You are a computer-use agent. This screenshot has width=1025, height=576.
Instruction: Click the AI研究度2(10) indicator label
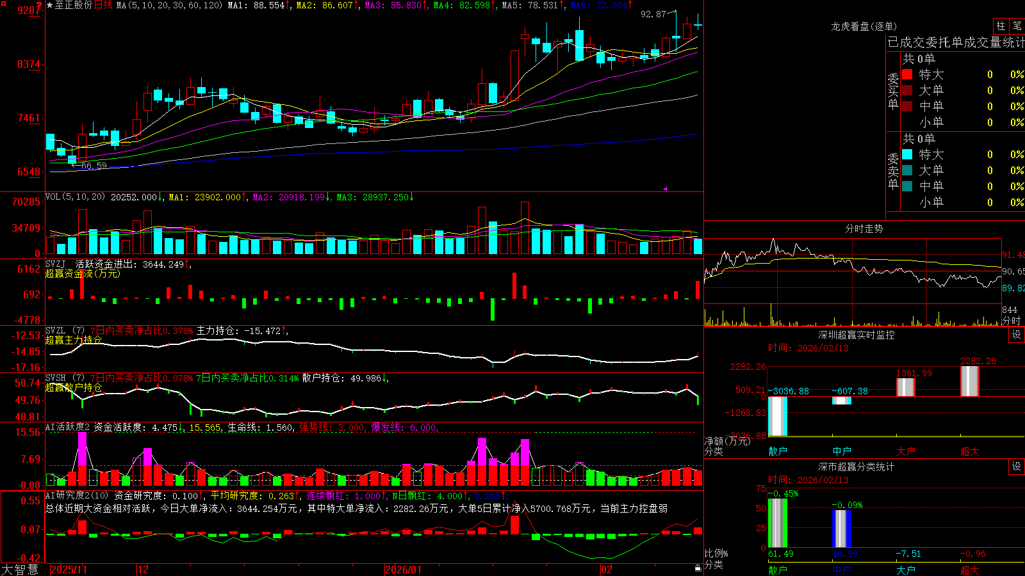pyautogui.click(x=77, y=495)
